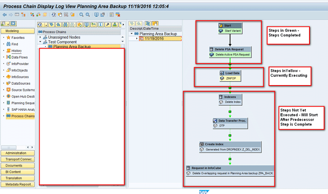Click the legend list toolbar icon
328x194 pixels.
click(x=111, y=15)
